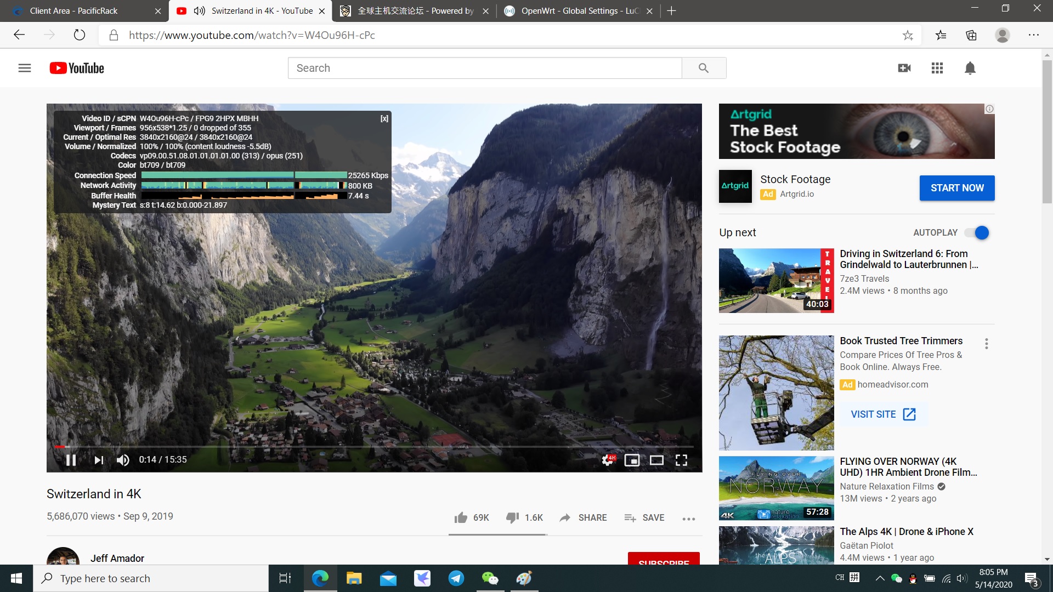Switch to OpenWrt Global Settings tab
The height and width of the screenshot is (592, 1053).
click(x=579, y=11)
